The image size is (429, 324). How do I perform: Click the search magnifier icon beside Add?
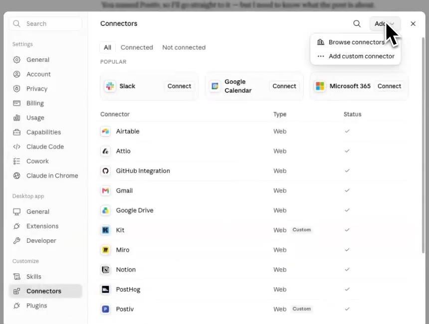pyautogui.click(x=357, y=24)
